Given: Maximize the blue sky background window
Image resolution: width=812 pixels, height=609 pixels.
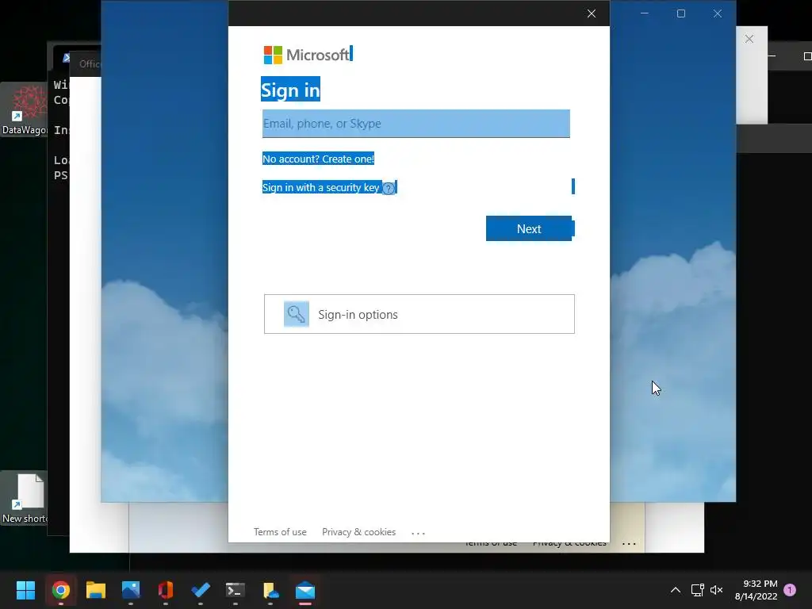Looking at the screenshot, I should coord(681,13).
